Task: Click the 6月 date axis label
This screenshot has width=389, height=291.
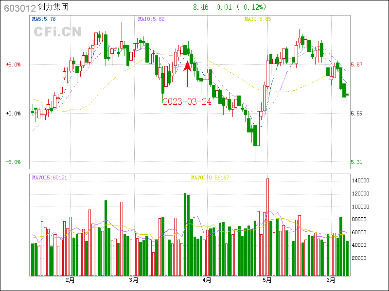Action: [x=331, y=280]
